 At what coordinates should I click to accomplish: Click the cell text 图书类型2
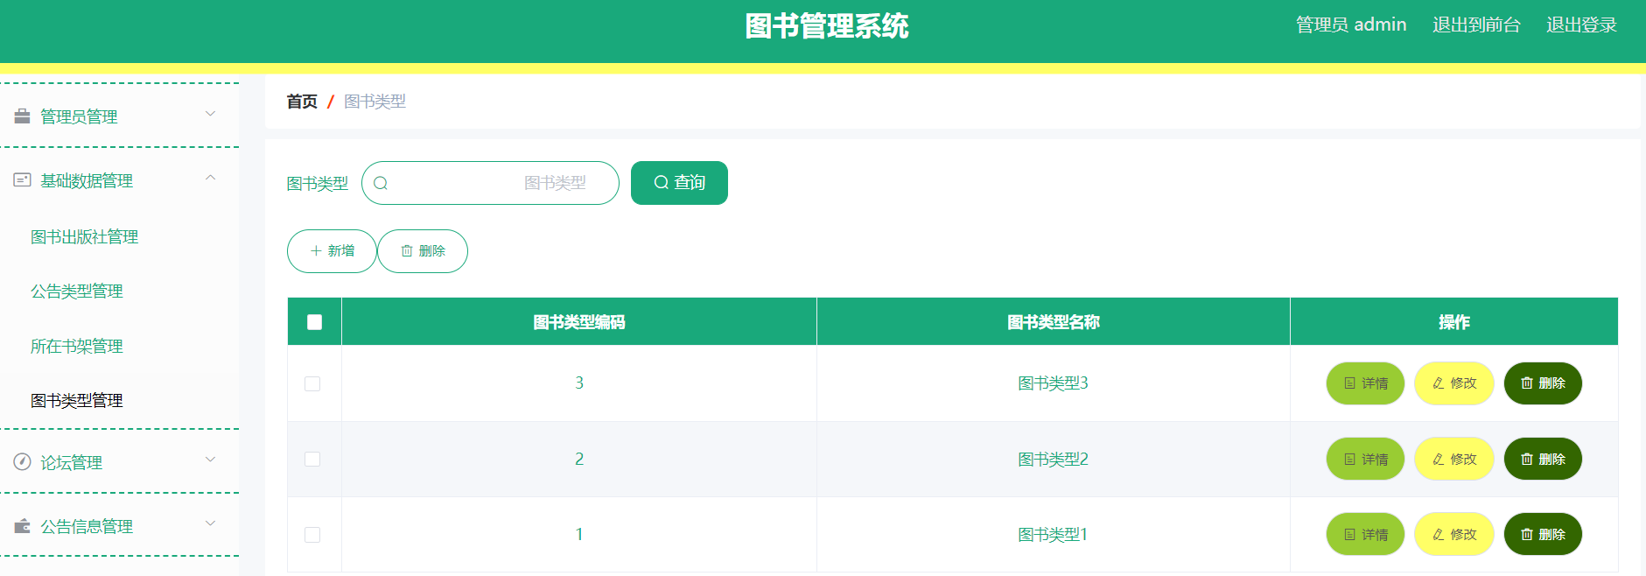click(1053, 459)
